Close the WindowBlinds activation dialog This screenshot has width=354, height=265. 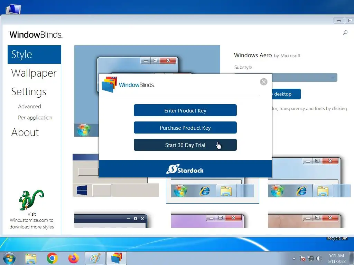(263, 81)
